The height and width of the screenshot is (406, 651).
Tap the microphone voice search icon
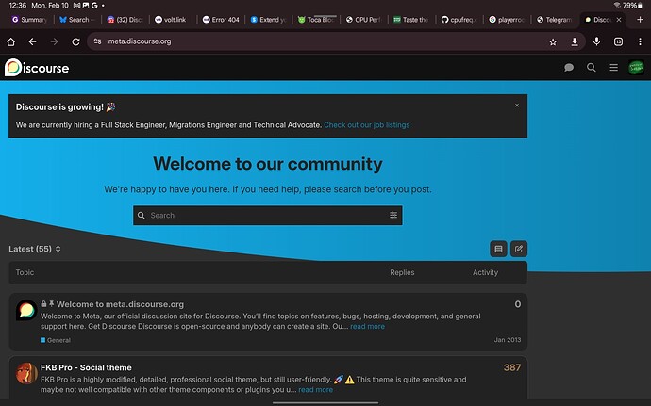[x=596, y=41]
